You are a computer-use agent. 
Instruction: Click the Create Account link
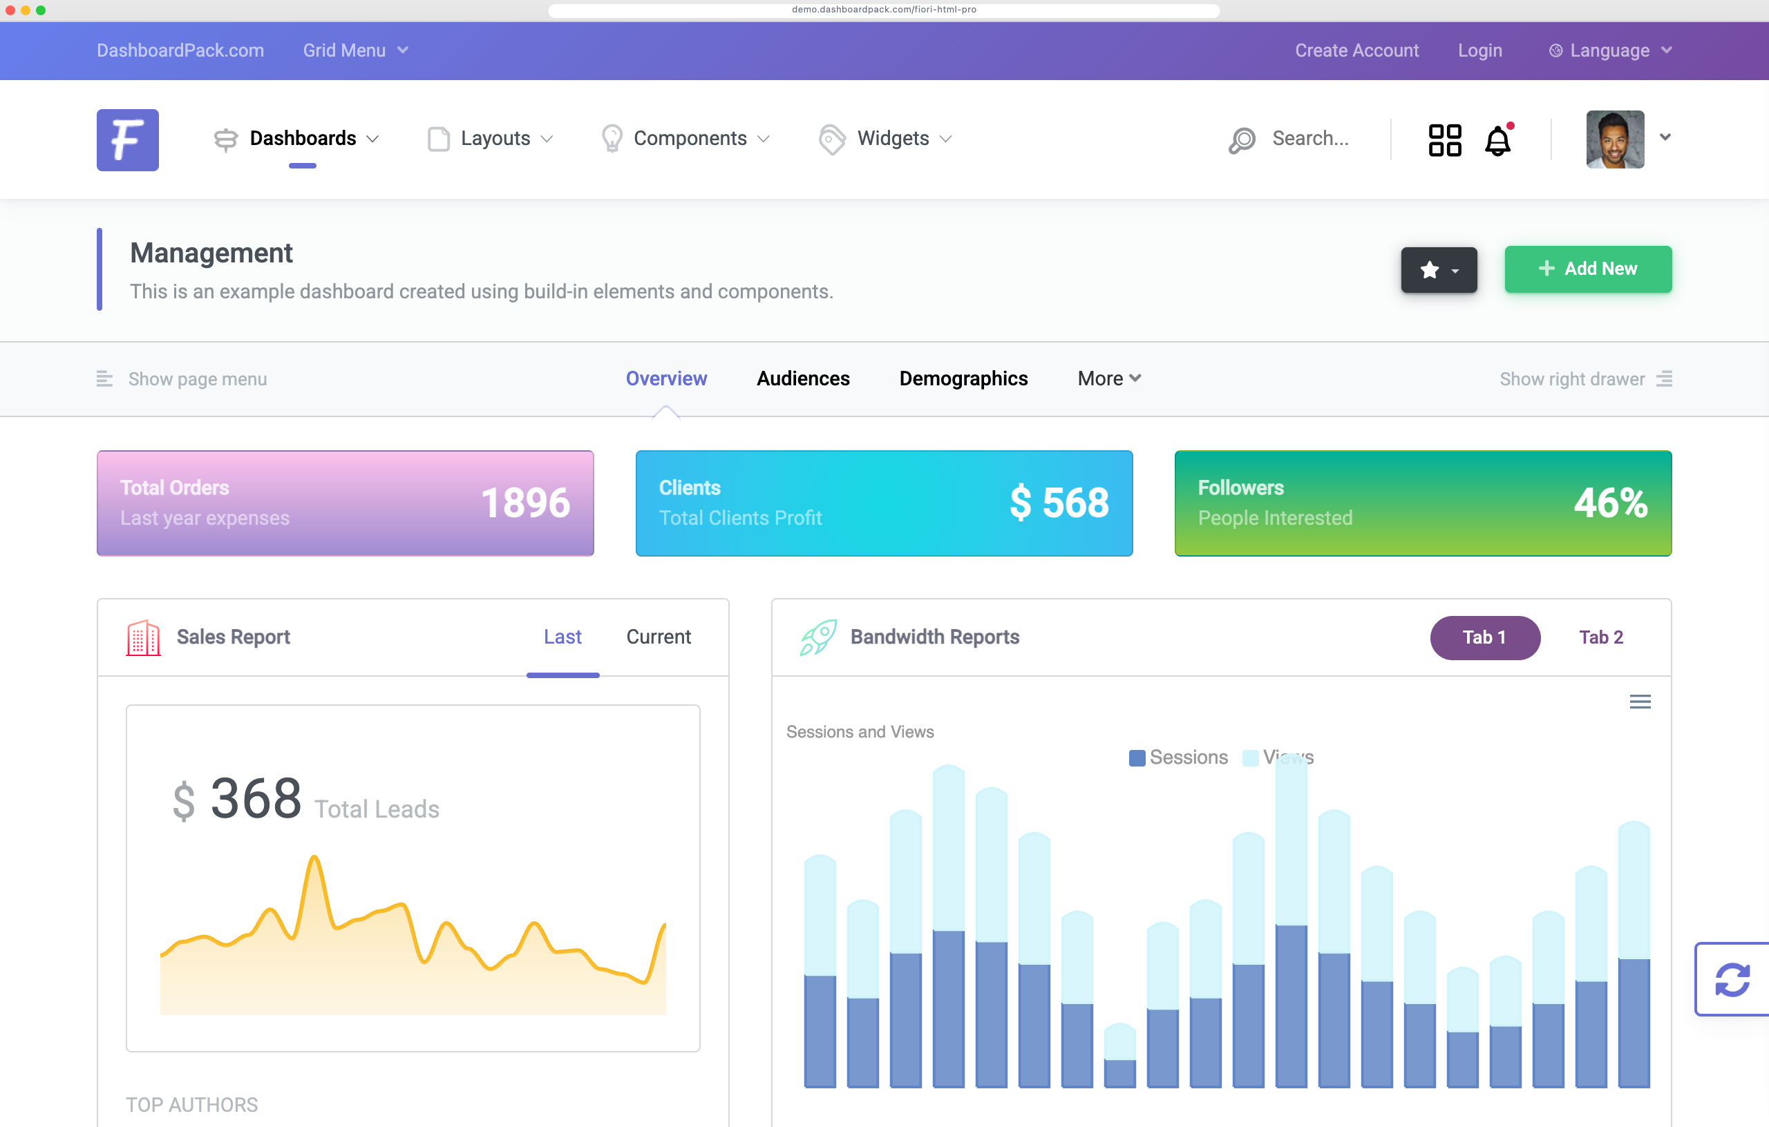[x=1356, y=50]
